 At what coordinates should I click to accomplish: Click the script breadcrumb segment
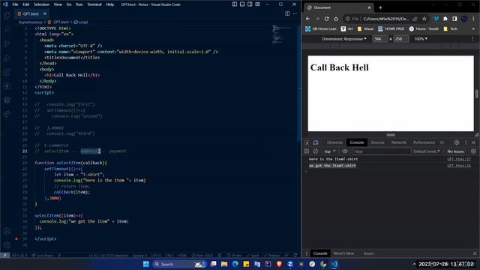(81, 22)
